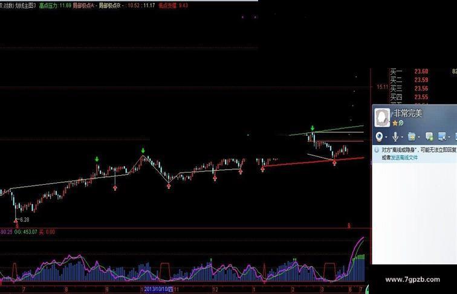
Task: Click the red buy arrow beneath the 6.28 low
Action: click(16, 222)
